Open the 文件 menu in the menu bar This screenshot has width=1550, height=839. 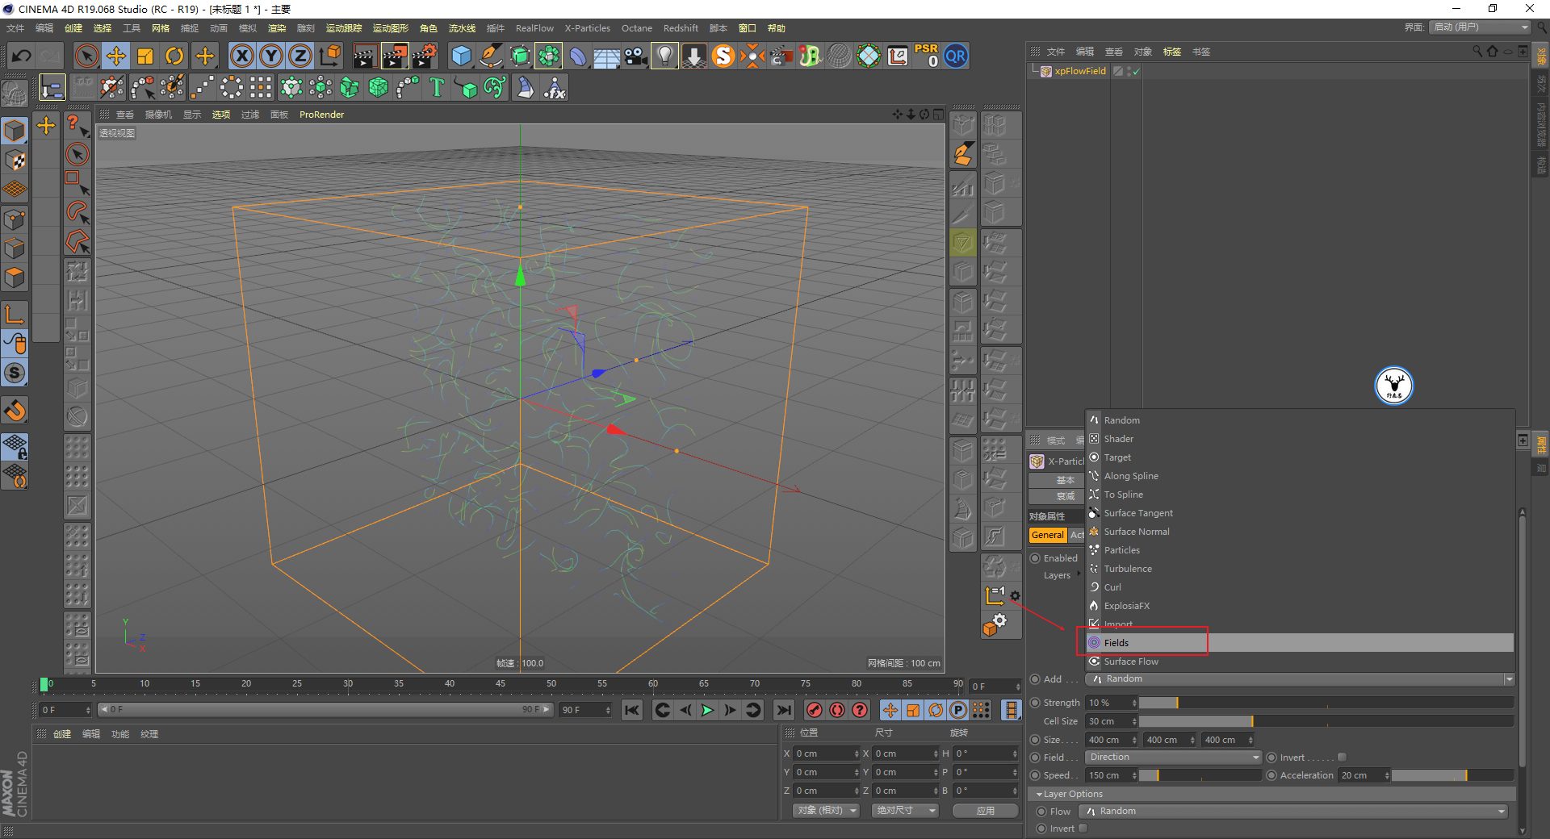coord(15,28)
